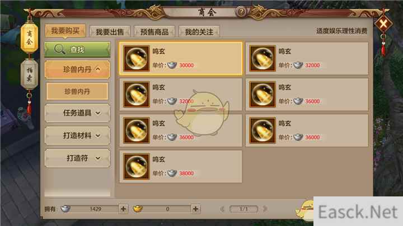Open the 预售商品 tab

[154, 31]
